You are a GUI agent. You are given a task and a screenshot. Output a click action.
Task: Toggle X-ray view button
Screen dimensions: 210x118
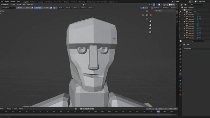point(164,5)
